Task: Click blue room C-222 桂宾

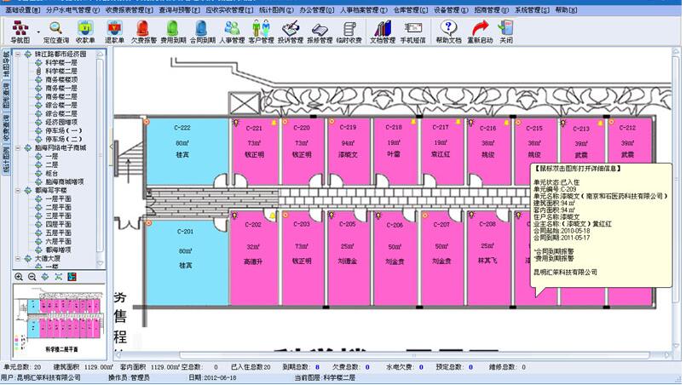Action: [187, 151]
